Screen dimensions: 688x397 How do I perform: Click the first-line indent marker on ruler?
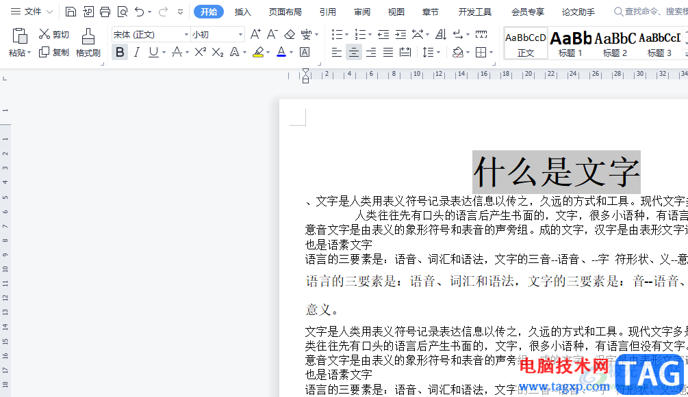tap(306, 72)
